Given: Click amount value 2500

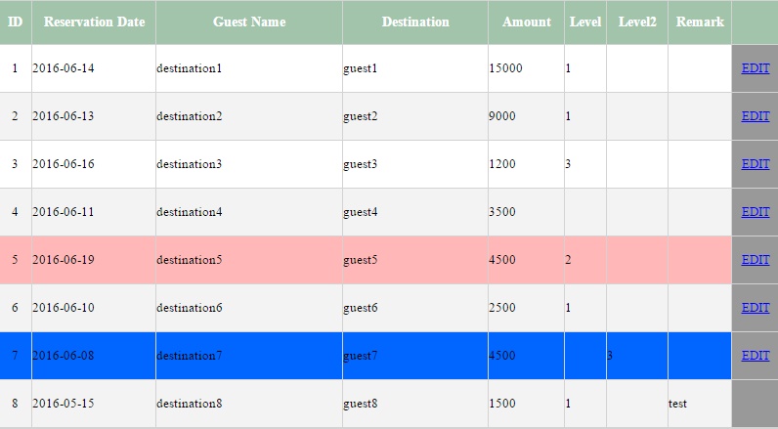Looking at the screenshot, I should click(x=502, y=308).
